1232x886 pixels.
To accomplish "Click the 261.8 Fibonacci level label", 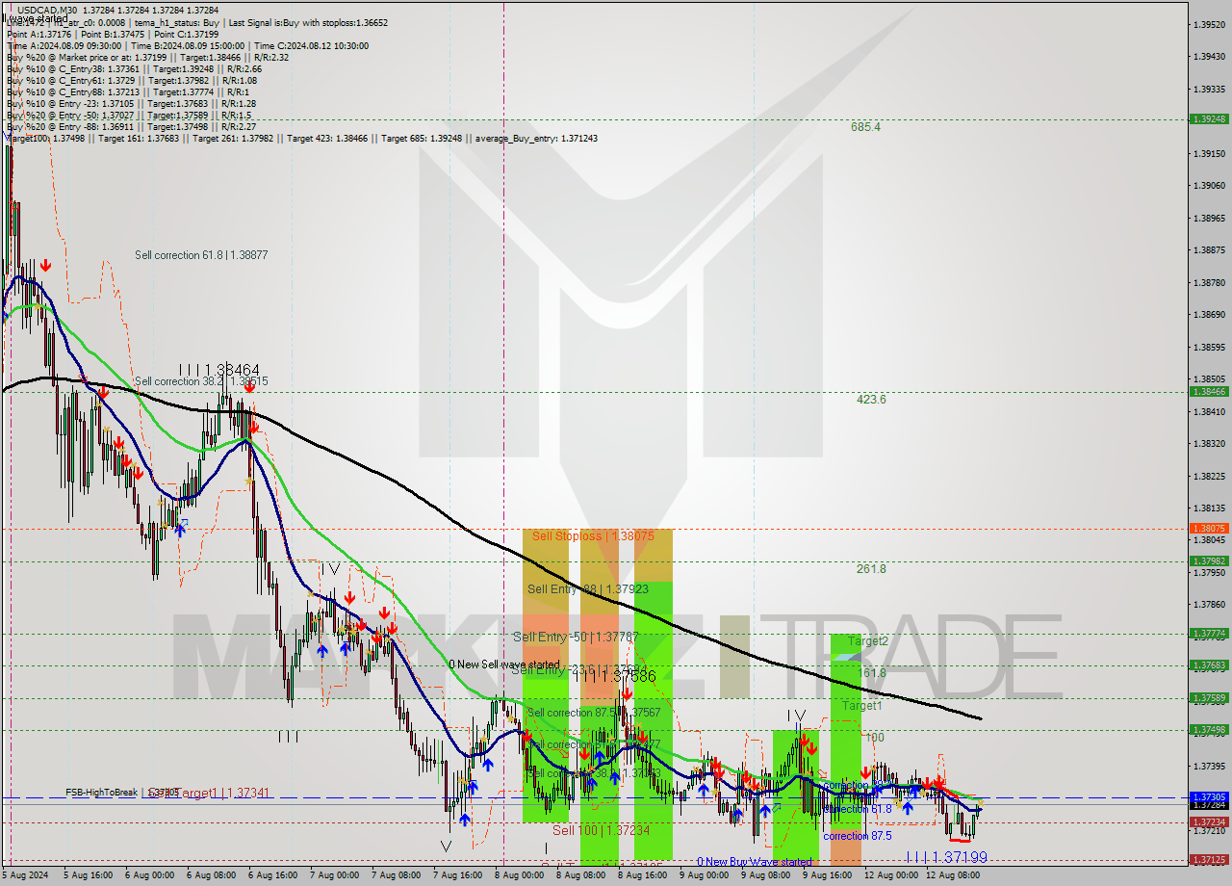I will [x=871, y=569].
